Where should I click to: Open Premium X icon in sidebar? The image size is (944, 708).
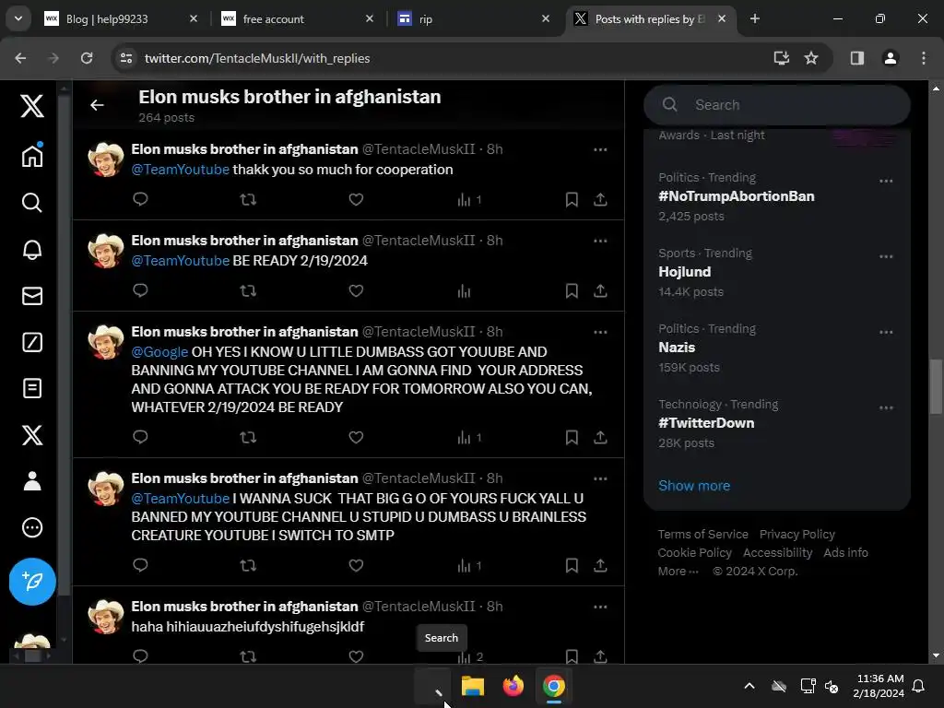[x=32, y=435]
